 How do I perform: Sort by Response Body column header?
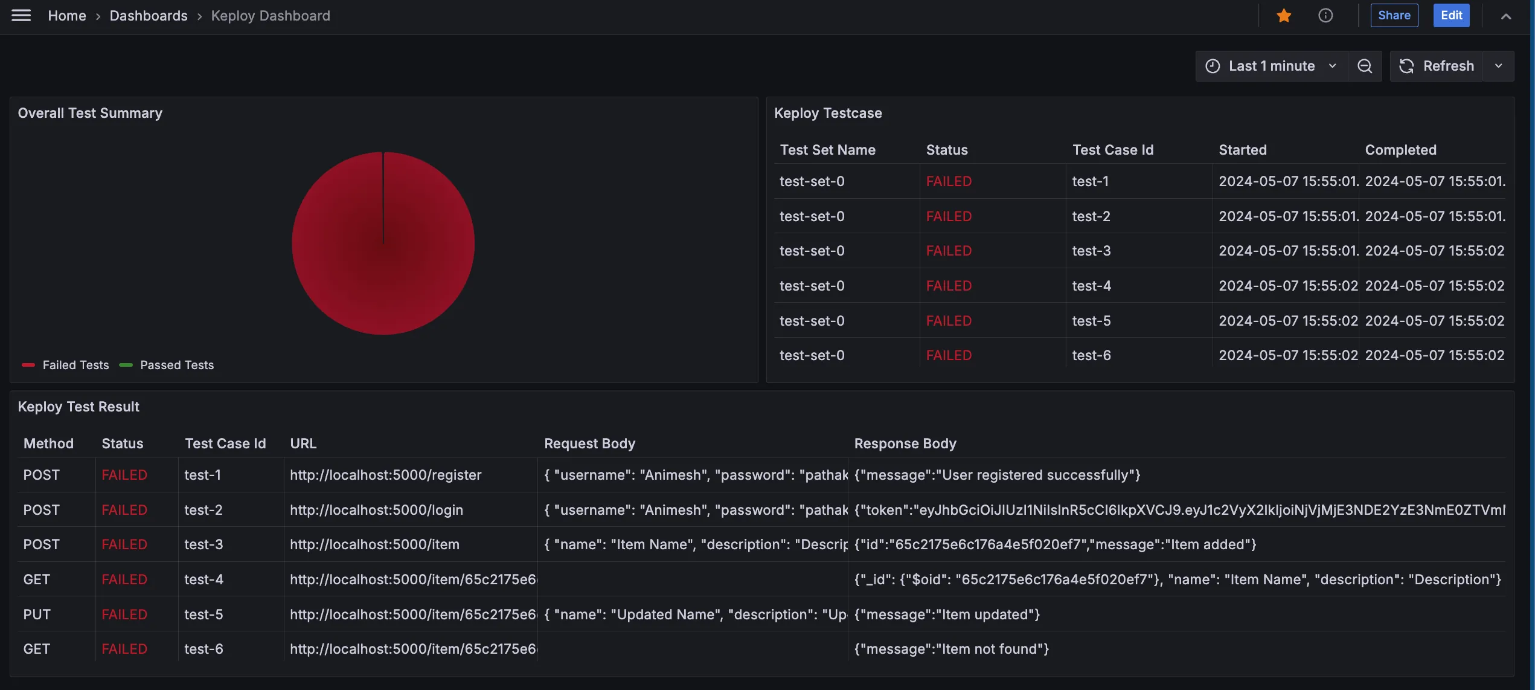[x=905, y=443]
